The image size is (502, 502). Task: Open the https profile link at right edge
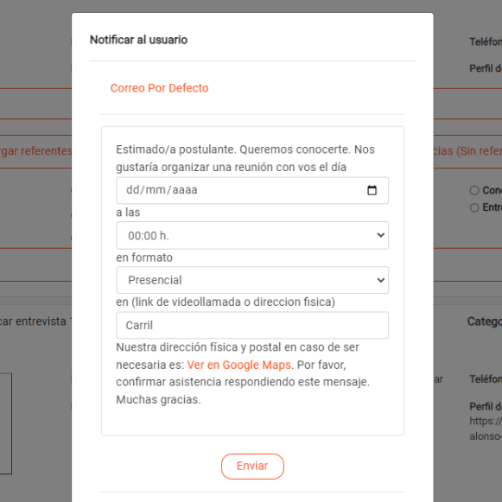pyautogui.click(x=486, y=421)
